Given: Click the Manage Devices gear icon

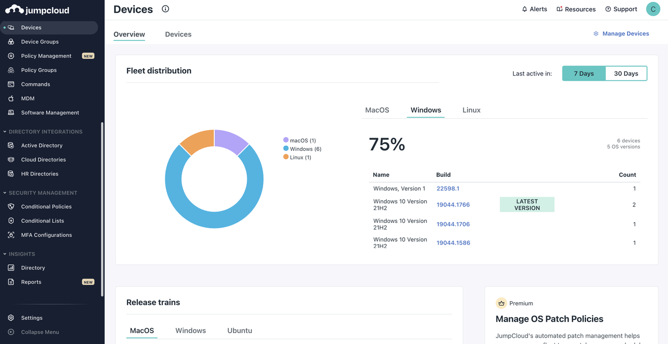Looking at the screenshot, I should click(x=596, y=34).
